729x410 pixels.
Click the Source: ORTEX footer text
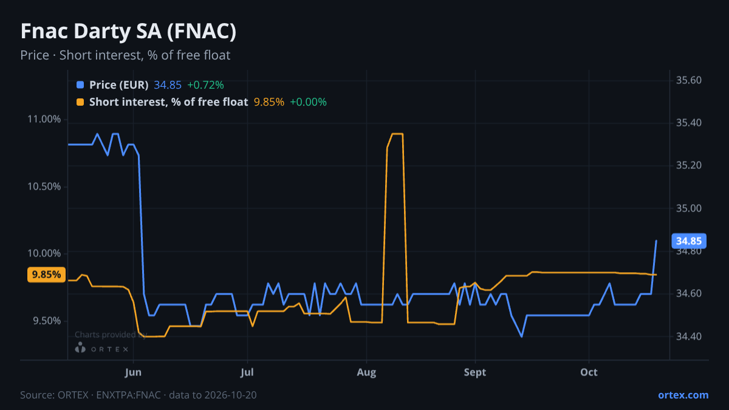(139, 395)
